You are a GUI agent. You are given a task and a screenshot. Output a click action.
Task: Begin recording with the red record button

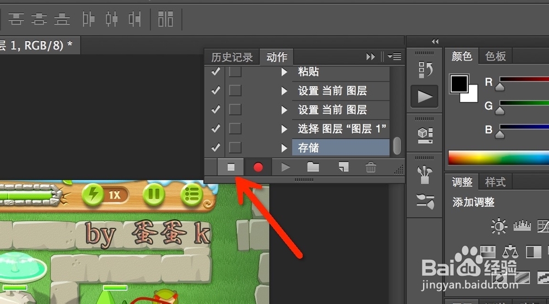click(258, 167)
